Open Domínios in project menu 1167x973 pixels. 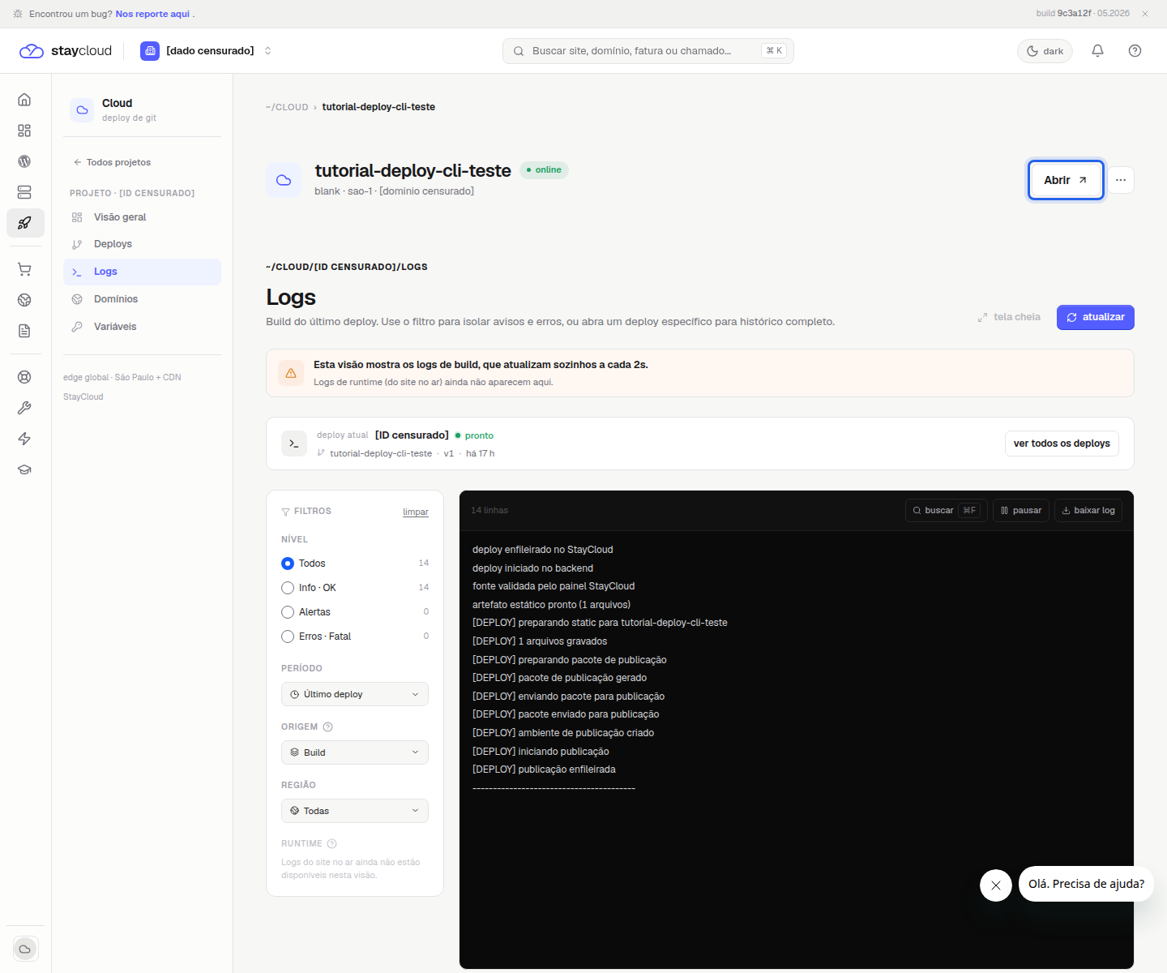point(142,299)
